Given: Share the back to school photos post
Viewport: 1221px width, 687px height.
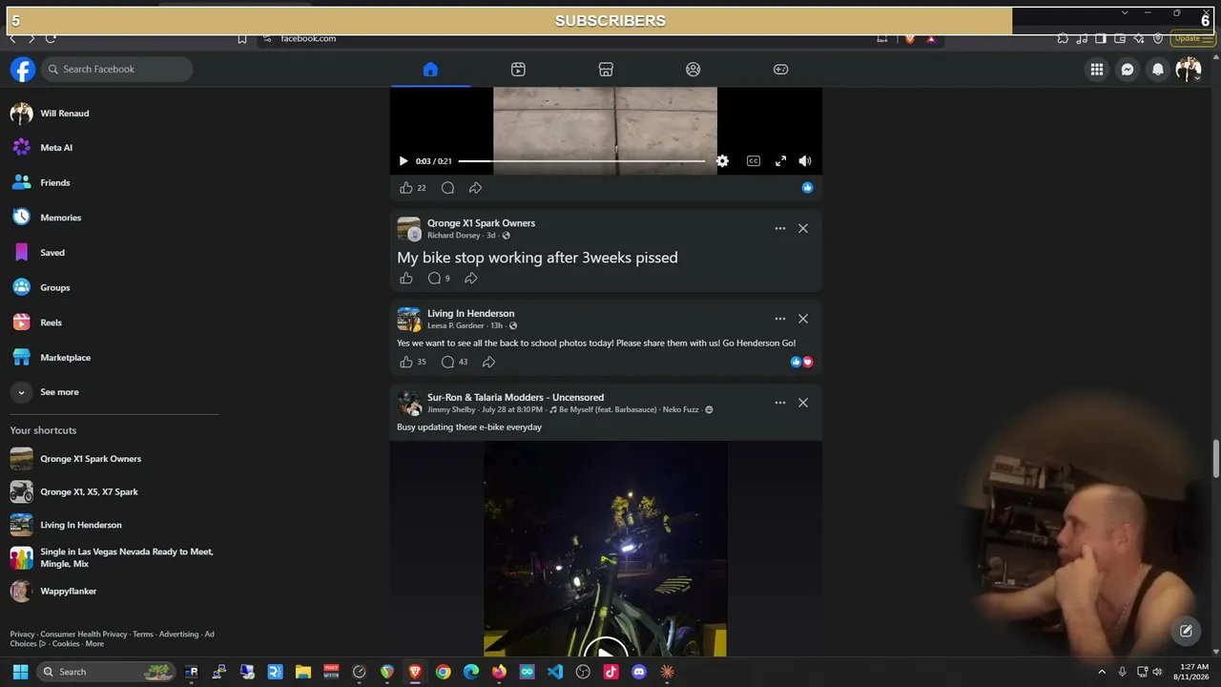Looking at the screenshot, I should [x=488, y=363].
